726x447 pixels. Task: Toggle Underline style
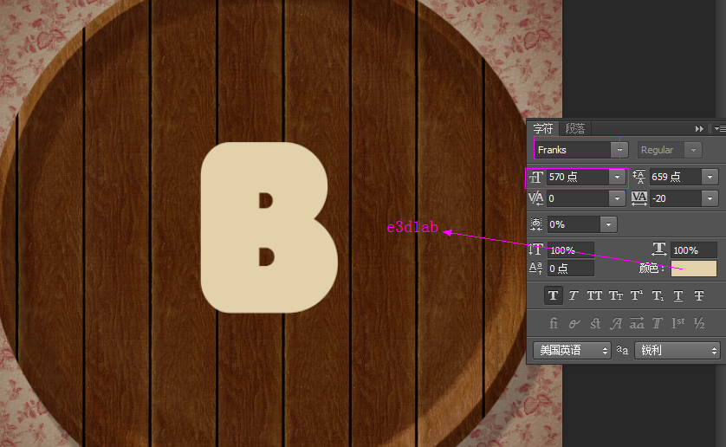[678, 295]
